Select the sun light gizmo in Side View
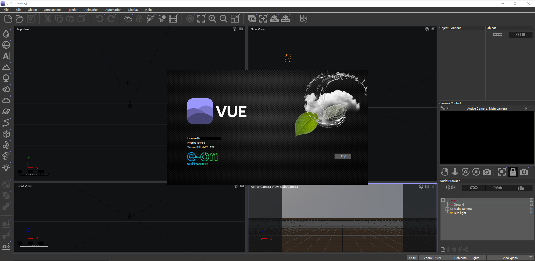Image resolution: width=535 pixels, height=261 pixels. point(288,58)
